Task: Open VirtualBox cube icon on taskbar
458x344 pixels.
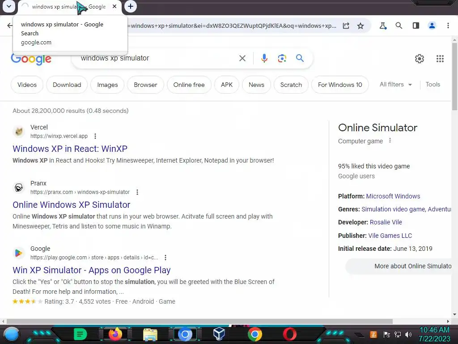Action: click(219, 334)
